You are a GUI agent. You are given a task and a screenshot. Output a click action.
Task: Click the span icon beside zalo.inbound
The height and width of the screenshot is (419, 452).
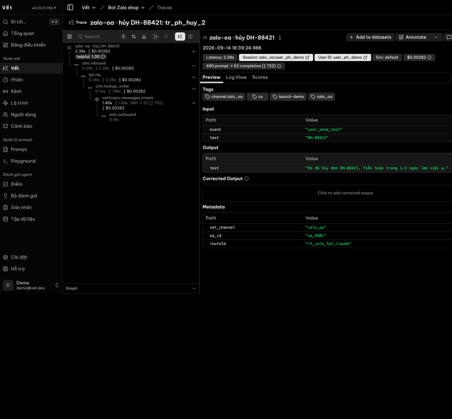coord(76,64)
